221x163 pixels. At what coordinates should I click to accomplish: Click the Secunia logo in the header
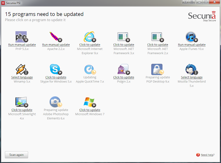click(202, 16)
